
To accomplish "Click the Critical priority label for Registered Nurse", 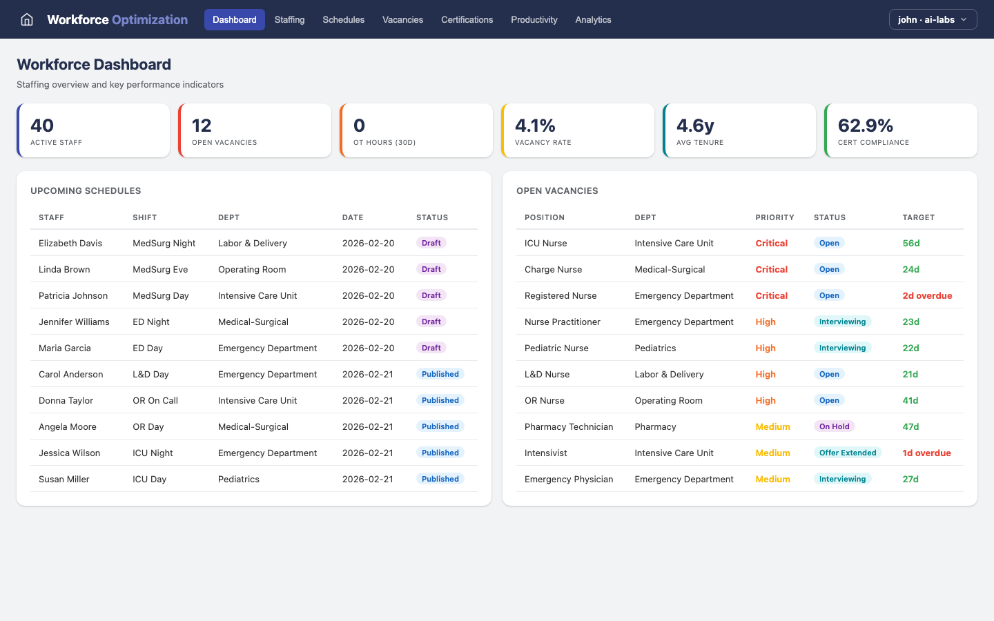I will [x=771, y=295].
